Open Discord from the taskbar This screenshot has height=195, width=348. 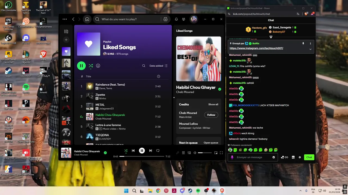click(182, 191)
